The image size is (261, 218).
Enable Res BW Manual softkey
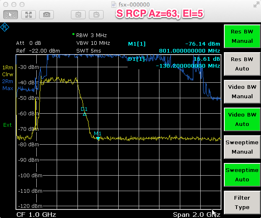[242, 37]
